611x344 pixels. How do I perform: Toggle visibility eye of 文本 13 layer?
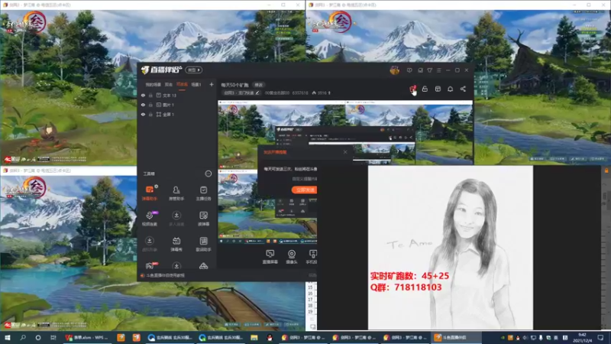(143, 95)
